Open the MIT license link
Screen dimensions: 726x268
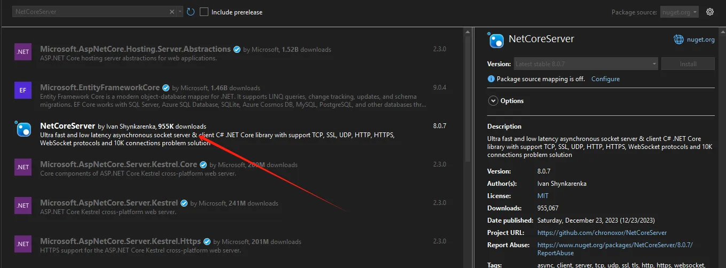pyautogui.click(x=543, y=196)
